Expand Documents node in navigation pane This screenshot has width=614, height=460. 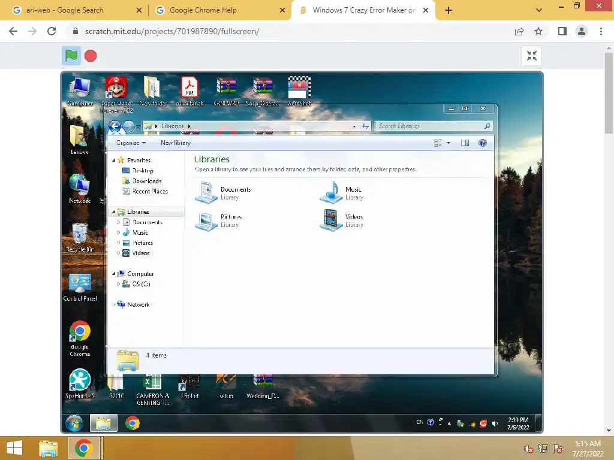(119, 222)
